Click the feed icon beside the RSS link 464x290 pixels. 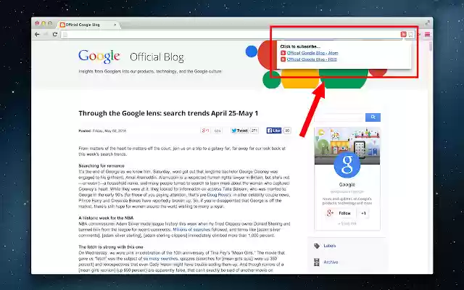coord(283,59)
